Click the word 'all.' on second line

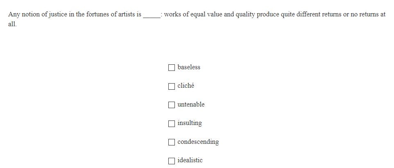point(12,25)
